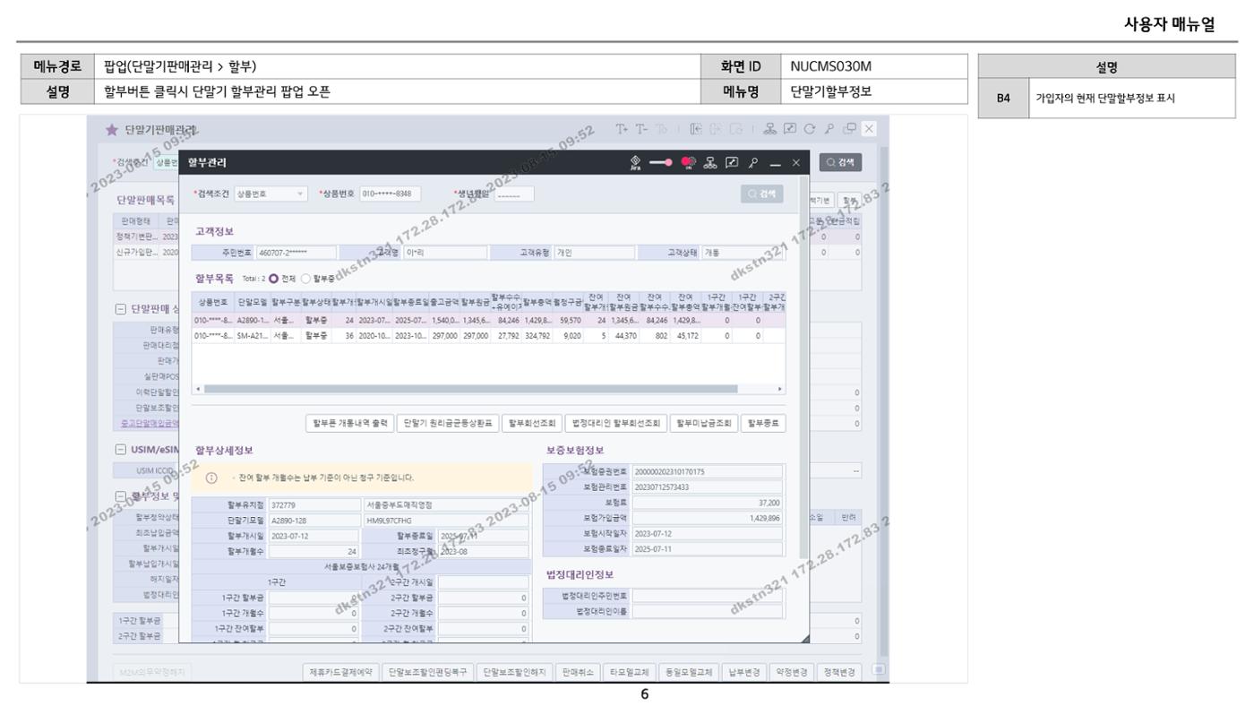Click the Jira icon in 할부관리 title bar

coord(636,164)
